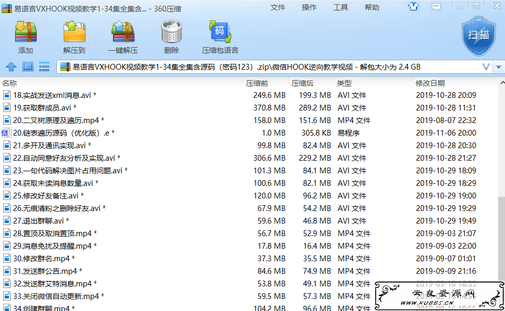Switch to list detail view mode
Viewport: 505px width, 311px height.
pos(44,66)
